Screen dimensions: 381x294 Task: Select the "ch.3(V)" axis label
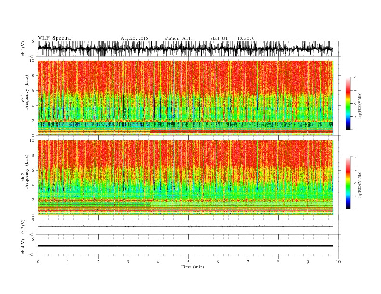tap(23, 227)
